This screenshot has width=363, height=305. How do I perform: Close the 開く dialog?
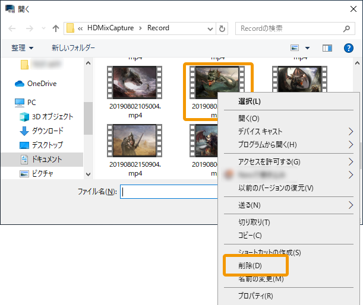353,9
